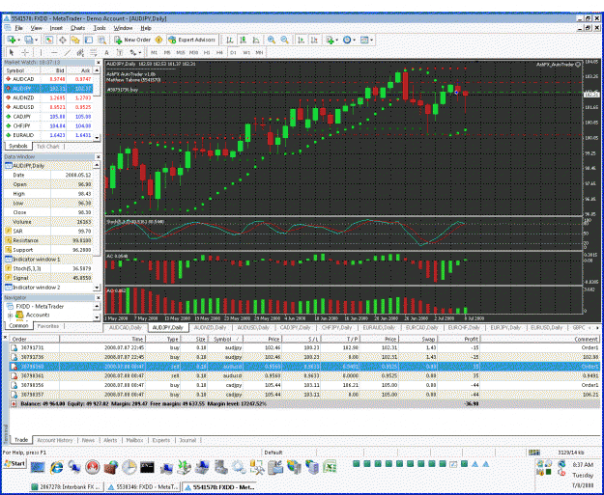Open Excel icon in quick launch
Image resolution: width=604 pixels, height=495 pixels.
click(330, 467)
